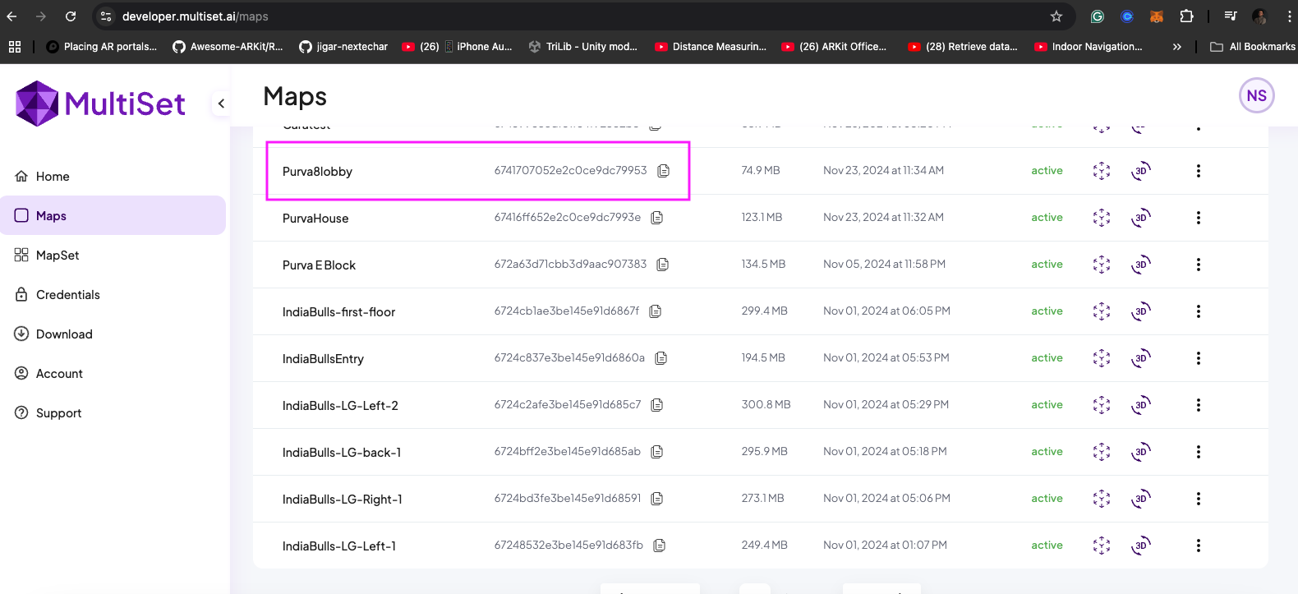Image resolution: width=1298 pixels, height=594 pixels.
Task: Open 3D view for IndiaBullsEntry map
Action: tap(1140, 358)
